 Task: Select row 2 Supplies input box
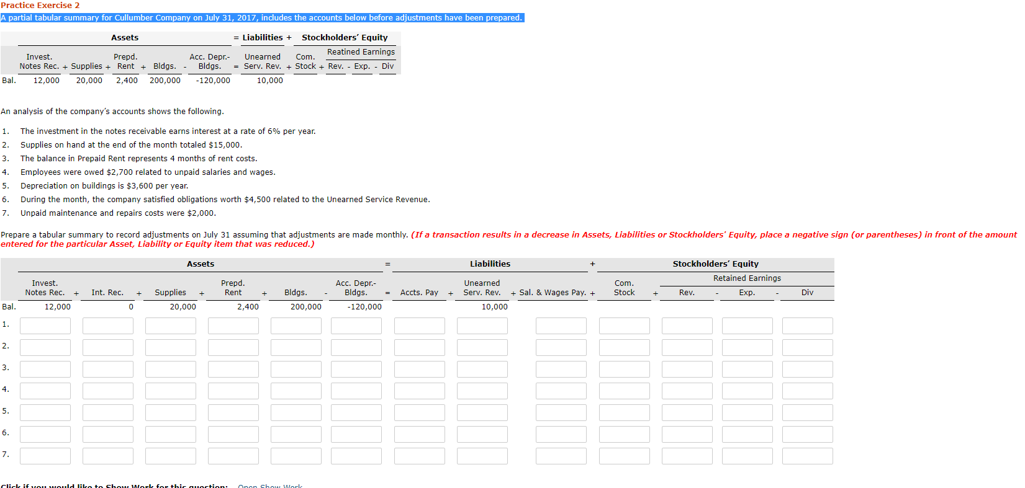[171, 348]
